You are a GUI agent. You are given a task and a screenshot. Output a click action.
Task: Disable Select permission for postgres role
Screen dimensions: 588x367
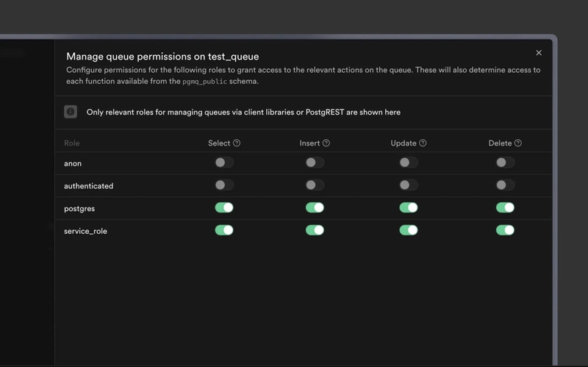(x=224, y=207)
